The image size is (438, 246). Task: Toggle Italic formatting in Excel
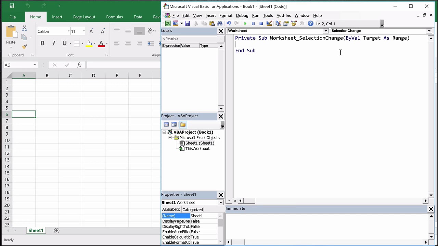54,43
